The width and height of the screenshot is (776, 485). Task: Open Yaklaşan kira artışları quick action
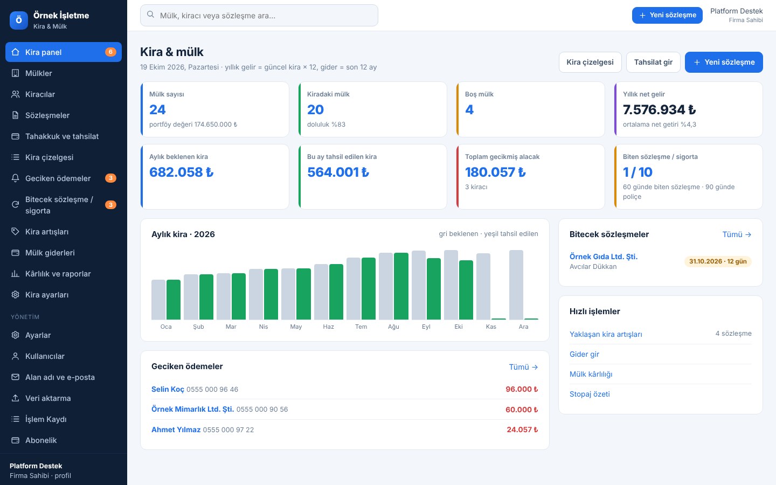(x=606, y=334)
